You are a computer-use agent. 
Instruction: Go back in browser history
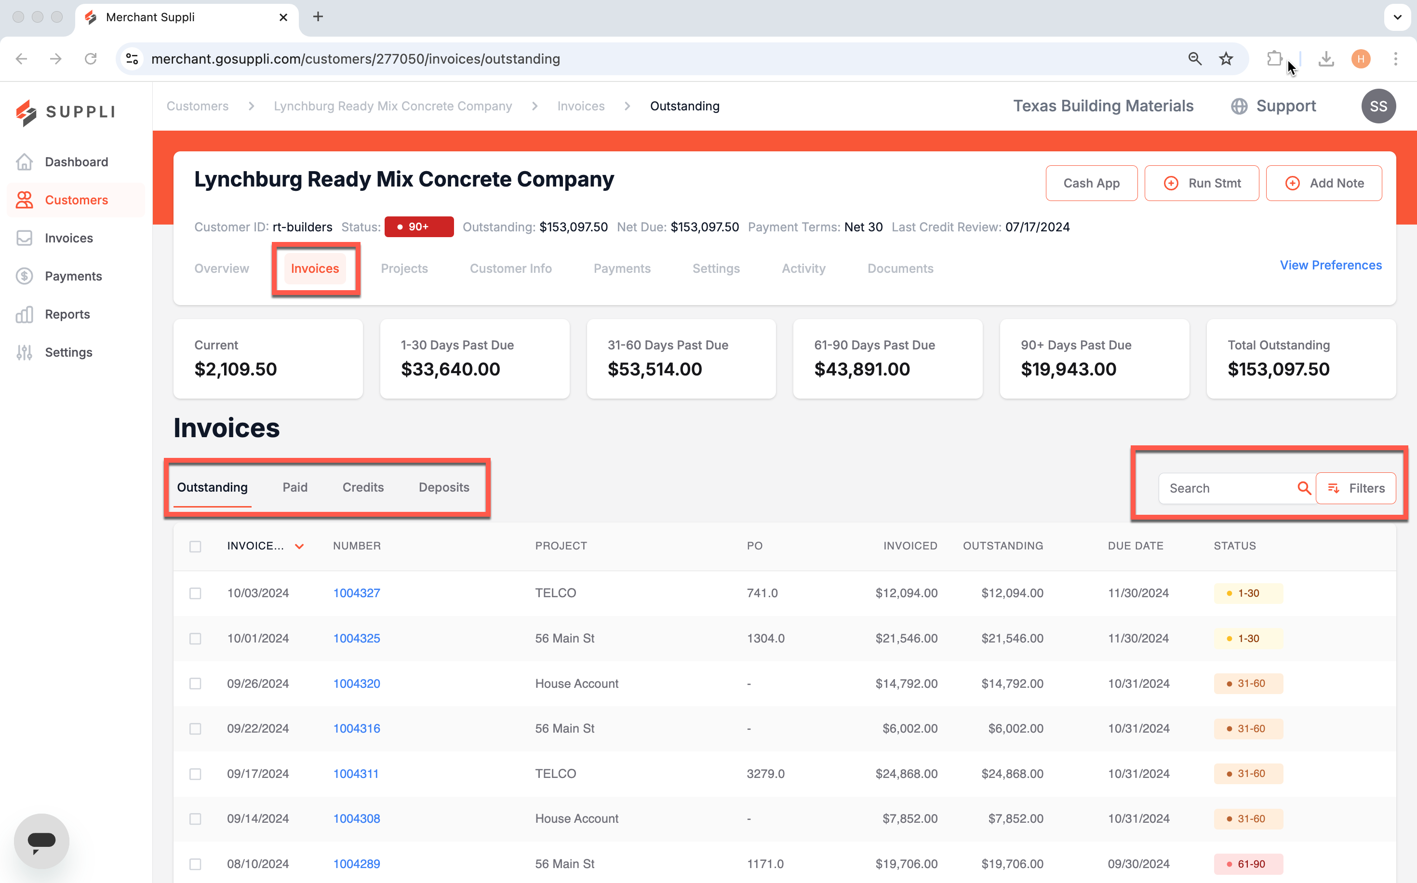[22, 58]
